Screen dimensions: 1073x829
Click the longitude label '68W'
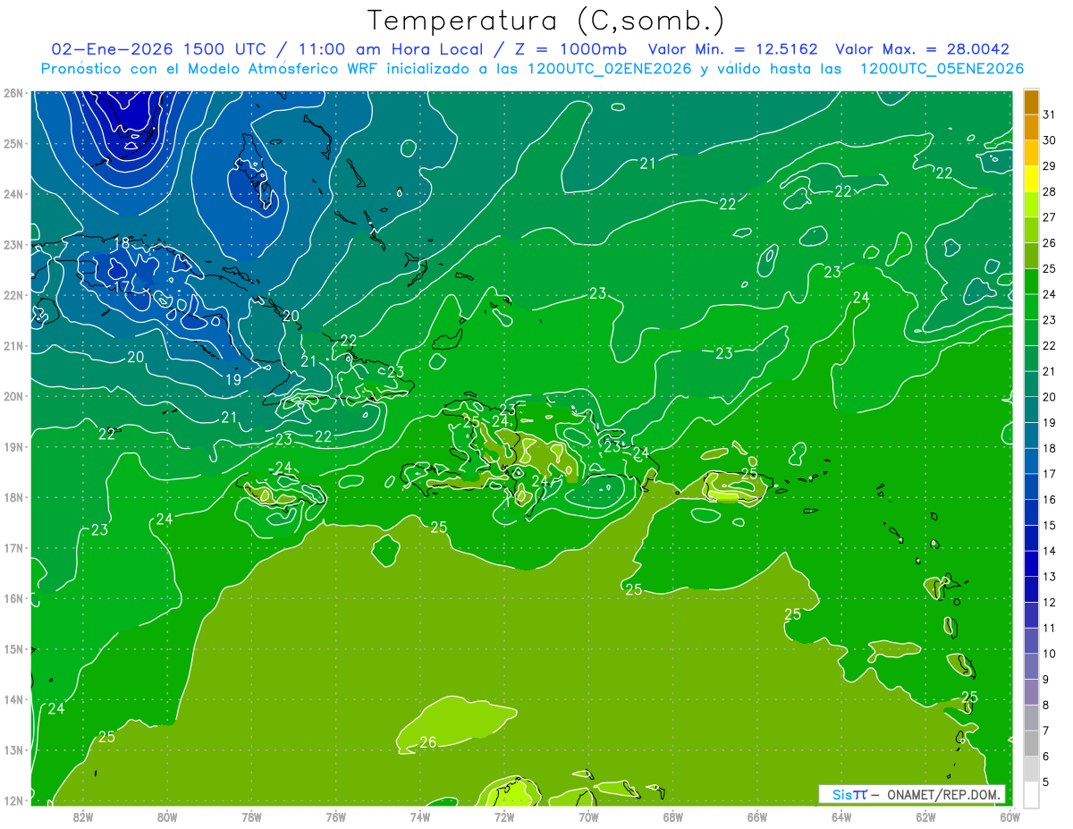click(673, 816)
